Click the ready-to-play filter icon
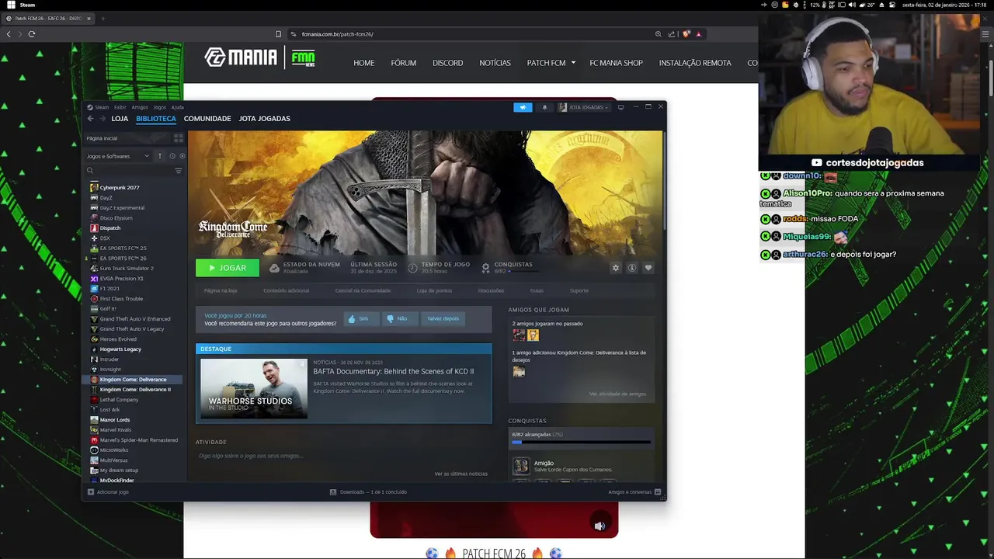Viewport: 994px width, 559px height. click(x=182, y=156)
